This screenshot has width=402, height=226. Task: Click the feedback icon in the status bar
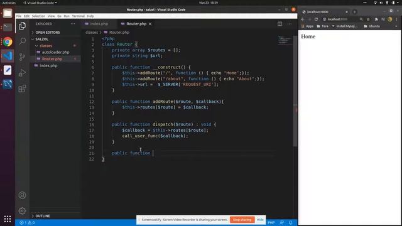coord(282,223)
